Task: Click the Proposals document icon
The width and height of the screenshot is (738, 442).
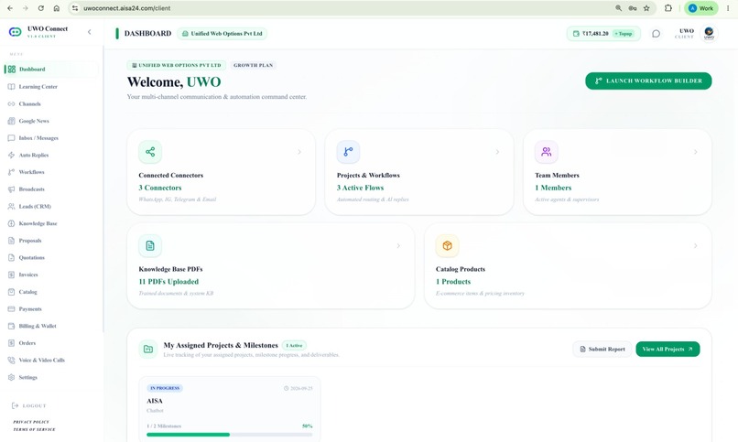Action: [11, 241]
